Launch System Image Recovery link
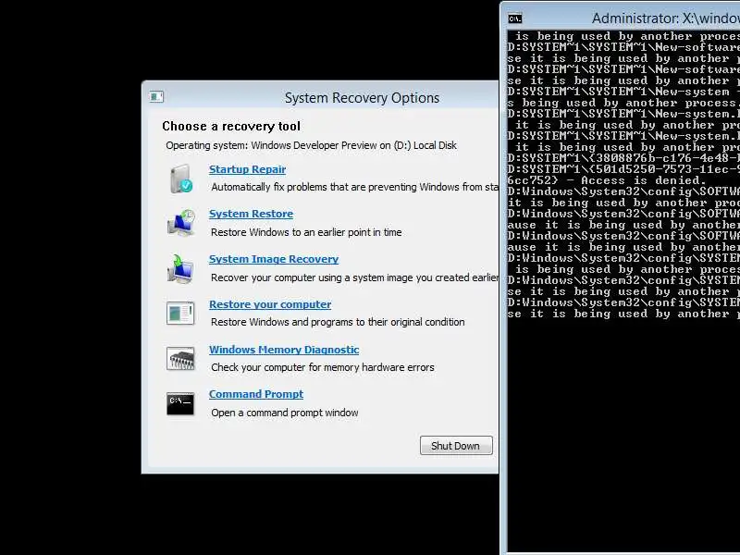Screen dimensions: 740x555 (274, 259)
